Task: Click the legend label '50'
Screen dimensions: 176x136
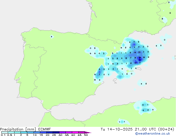Action: tap(86, 135)
